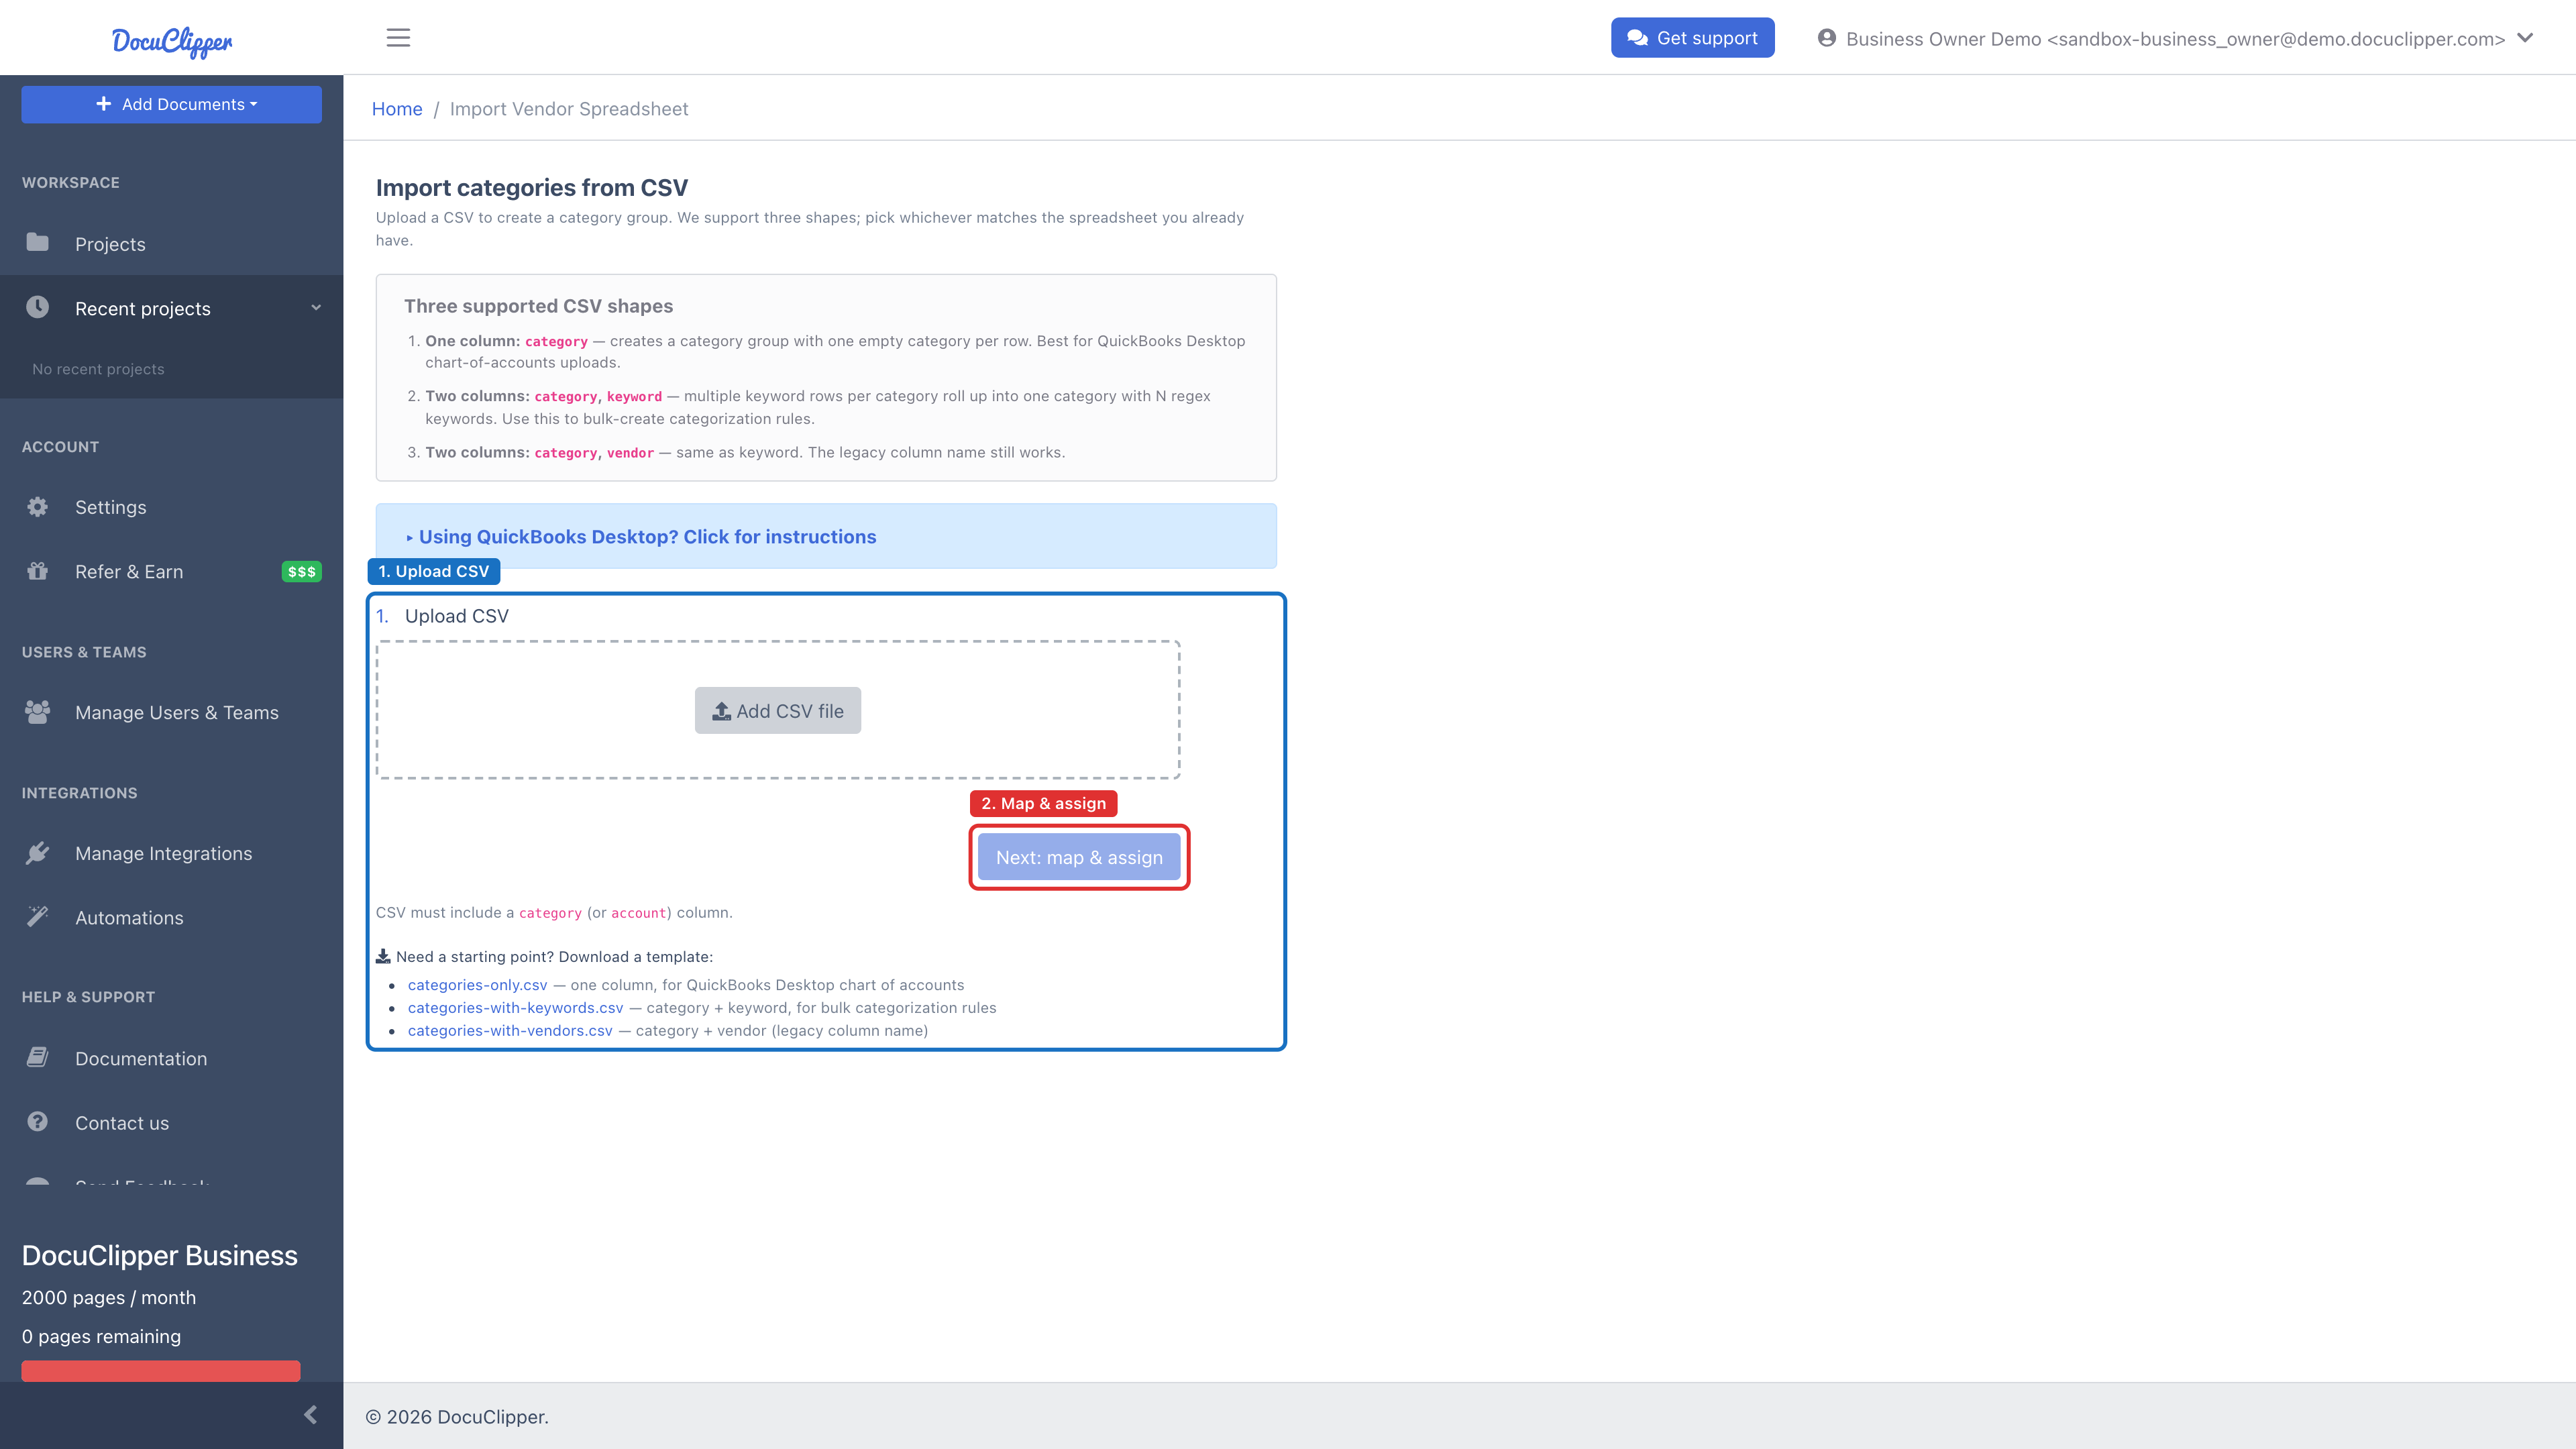Click the Get support chat button
The height and width of the screenshot is (1449, 2576).
pos(1692,38)
